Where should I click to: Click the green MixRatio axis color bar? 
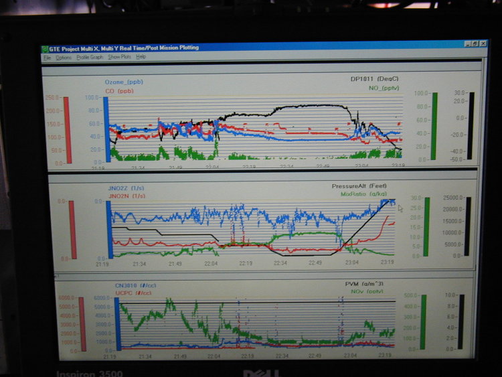[x=426, y=227]
